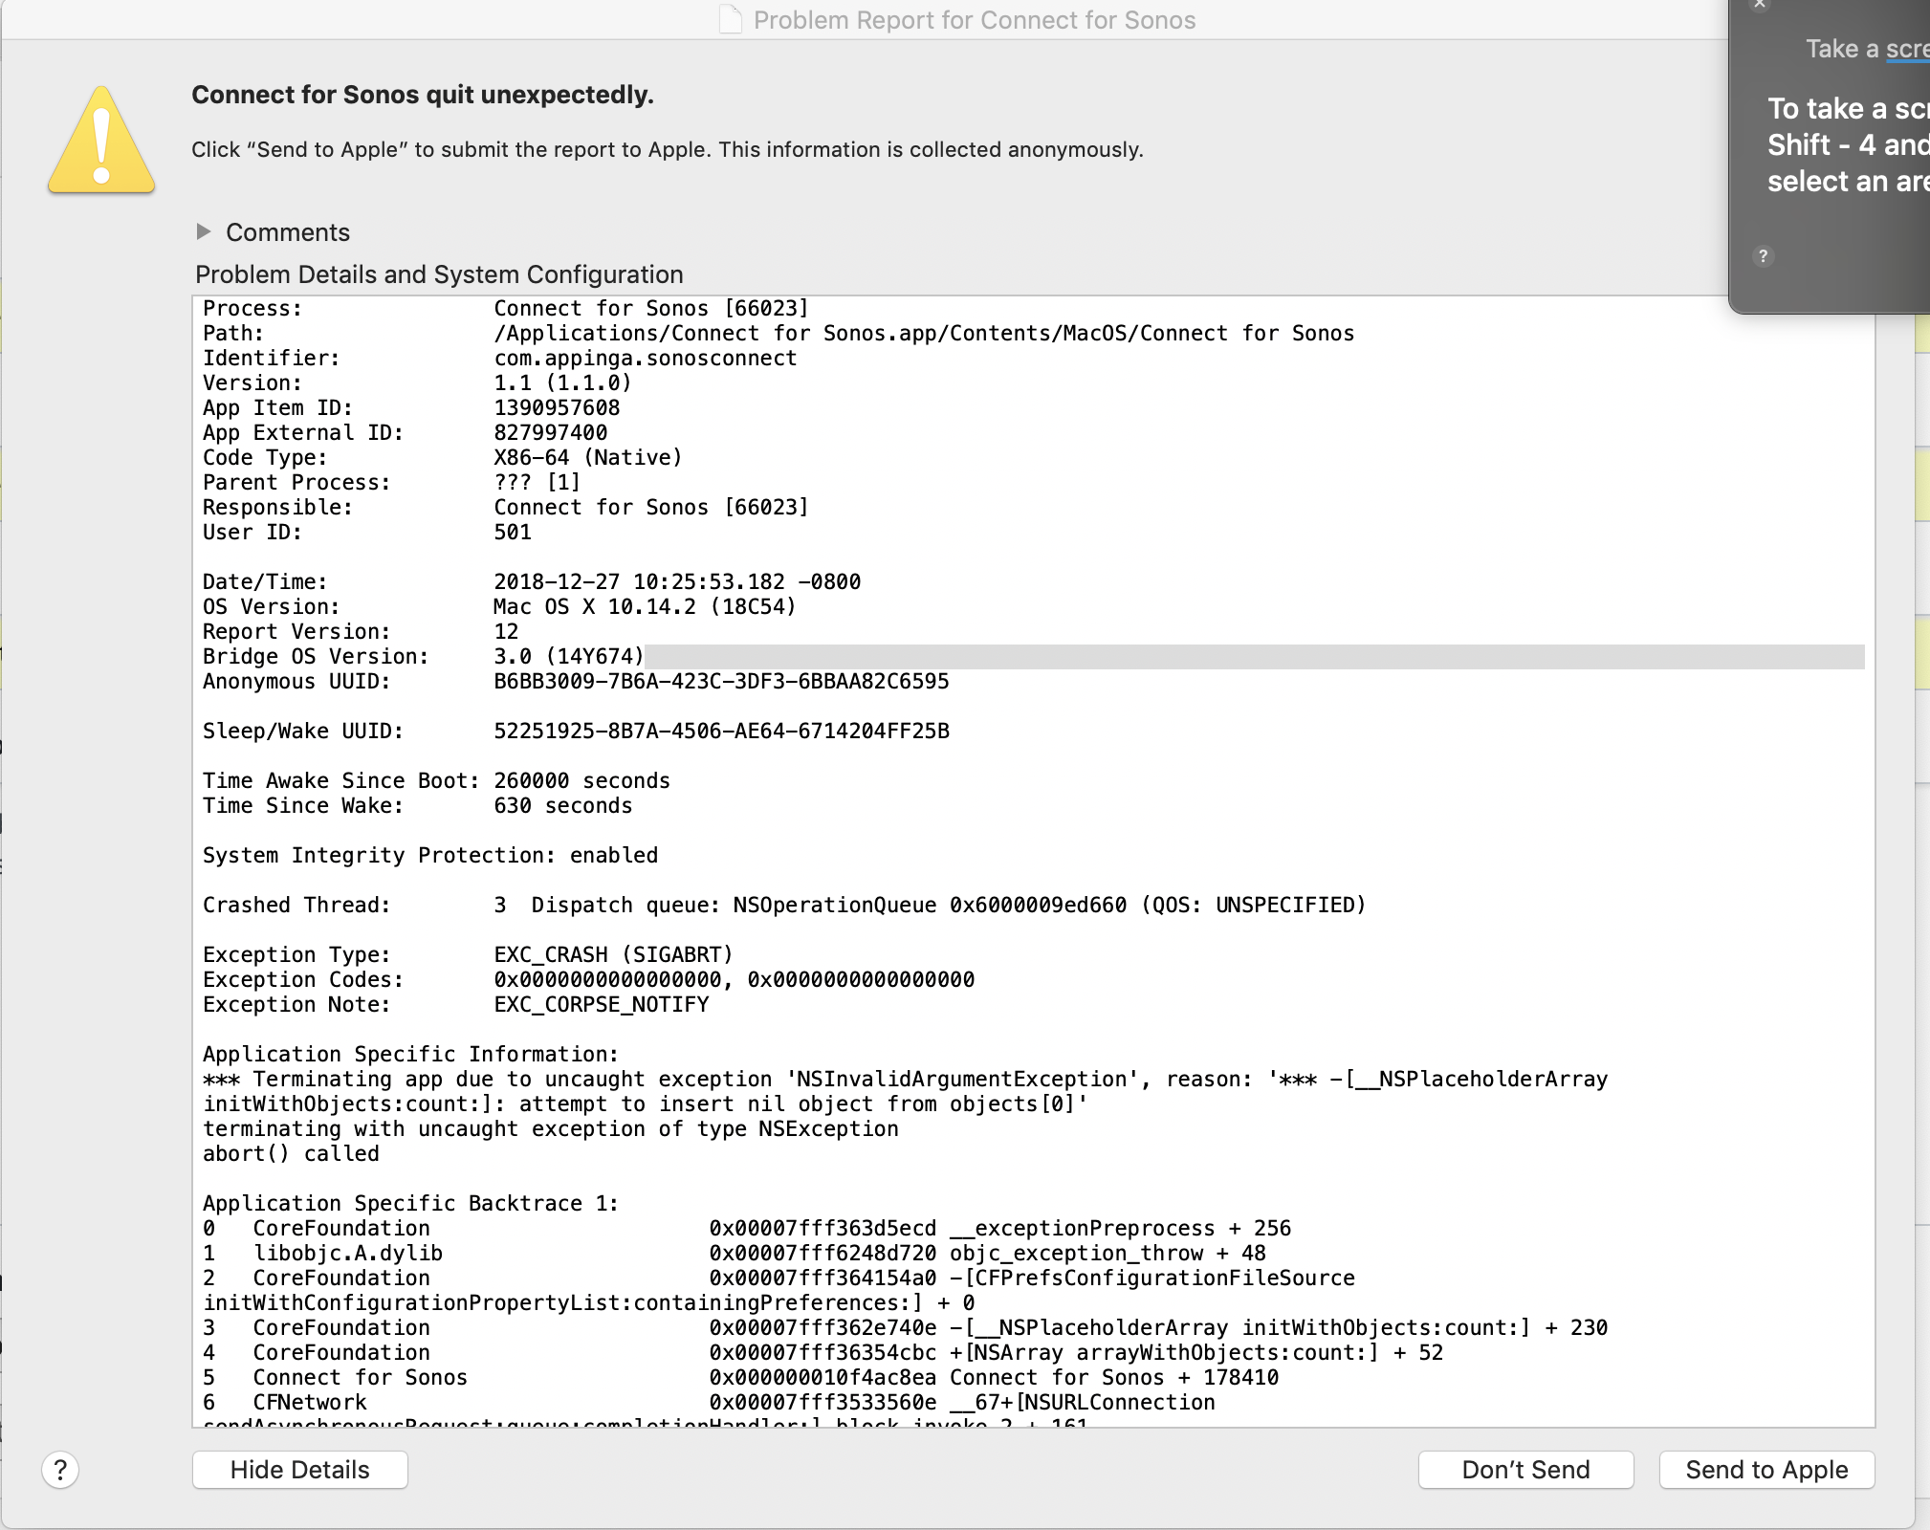Click the yellow warning triangle icon
Screen dimensions: 1930x1530
101,141
